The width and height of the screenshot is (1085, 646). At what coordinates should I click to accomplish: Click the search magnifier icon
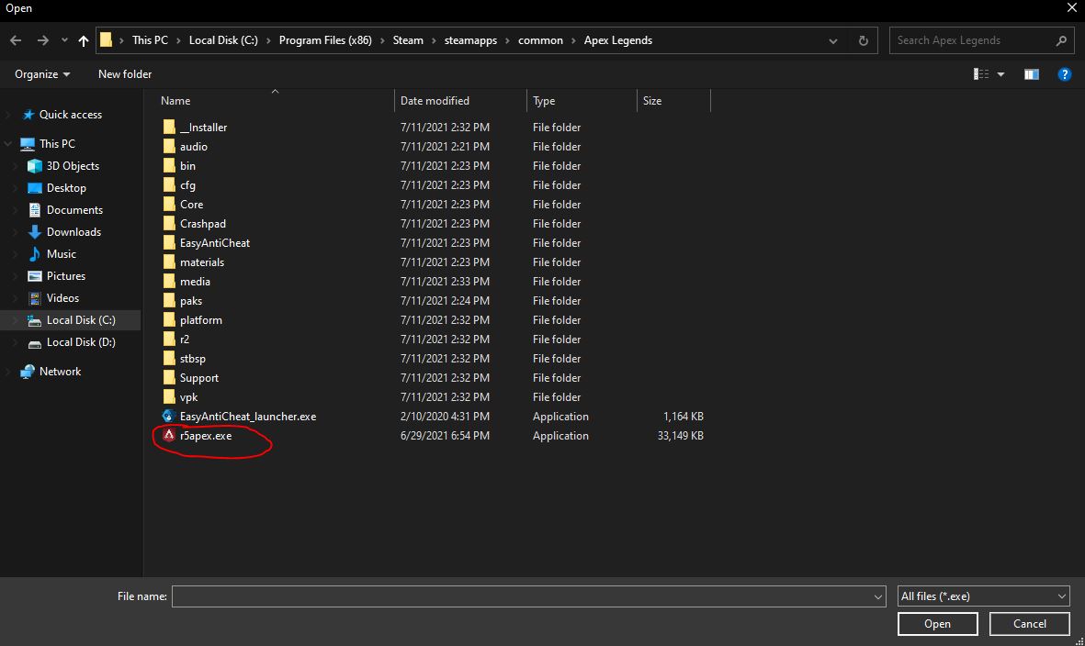1061,40
